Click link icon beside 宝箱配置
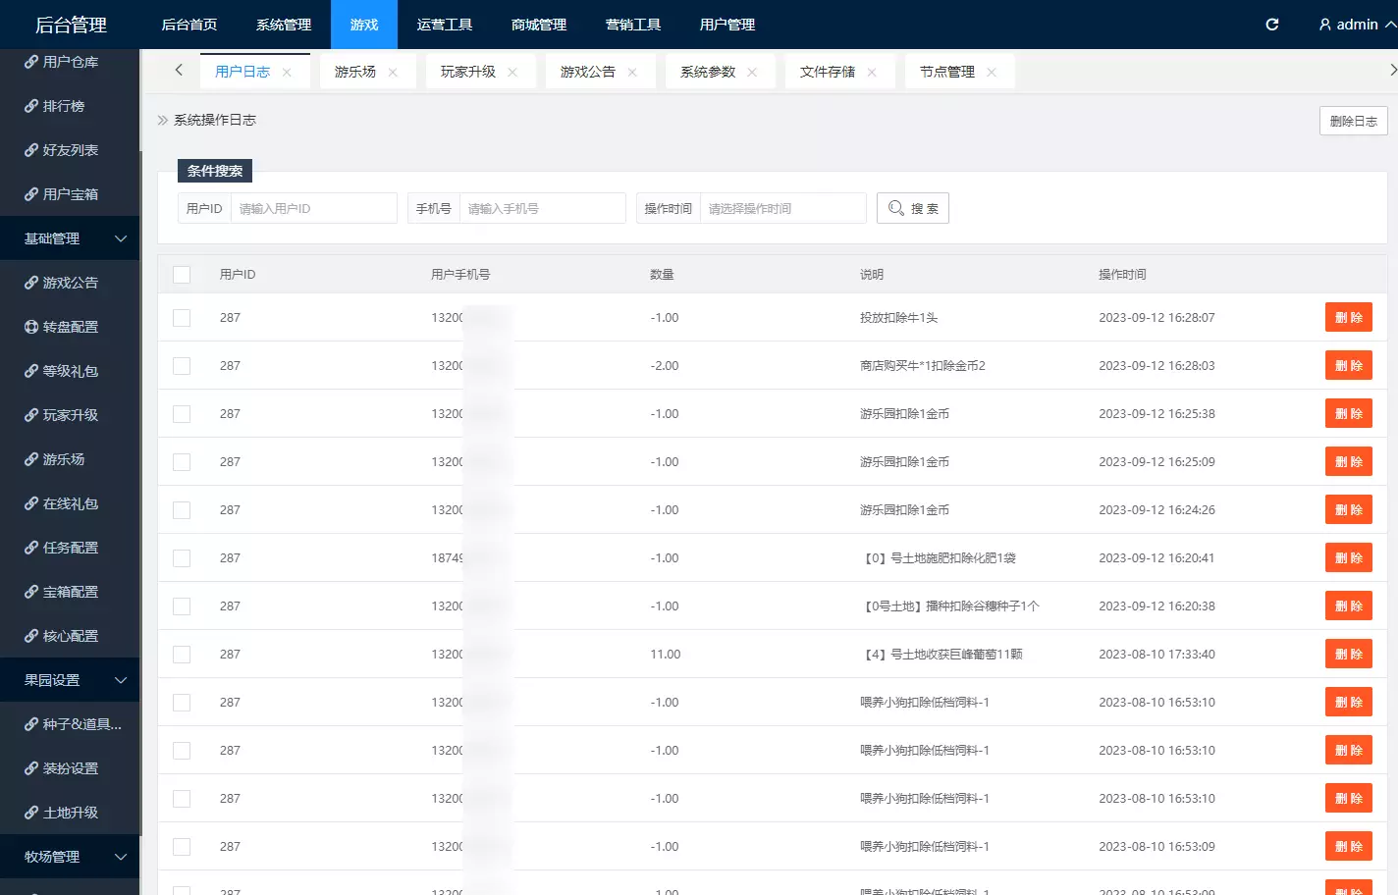 (31, 592)
